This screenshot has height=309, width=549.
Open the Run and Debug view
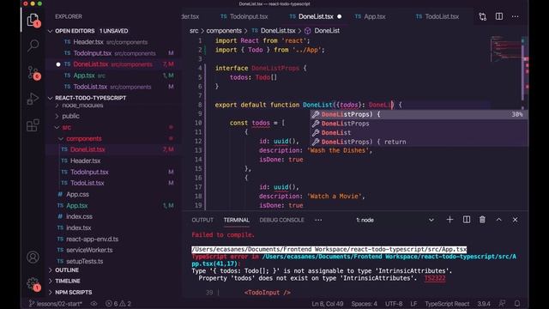(33, 99)
